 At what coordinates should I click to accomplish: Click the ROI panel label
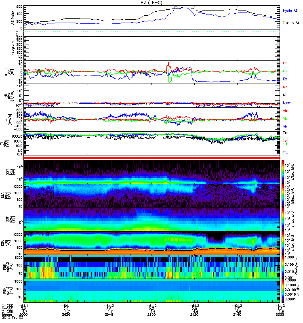(17, 33)
